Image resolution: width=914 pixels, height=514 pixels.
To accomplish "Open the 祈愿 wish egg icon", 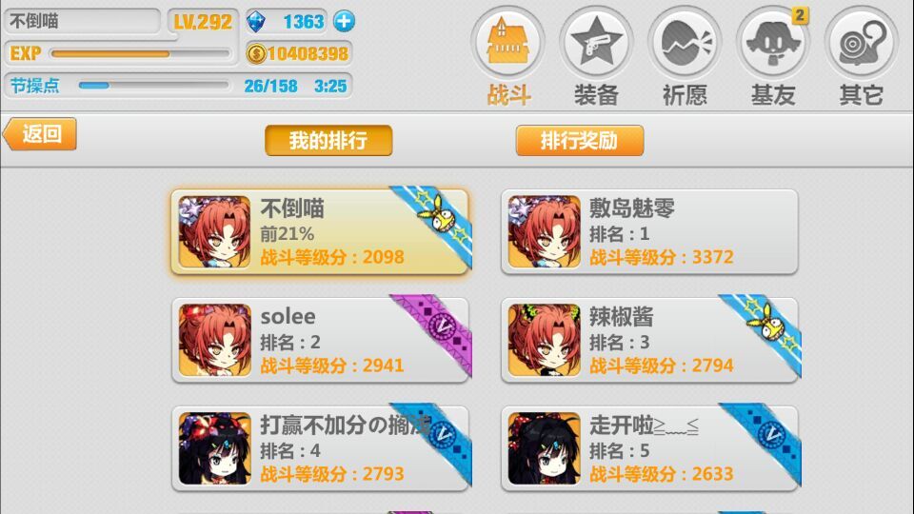I will point(685,43).
